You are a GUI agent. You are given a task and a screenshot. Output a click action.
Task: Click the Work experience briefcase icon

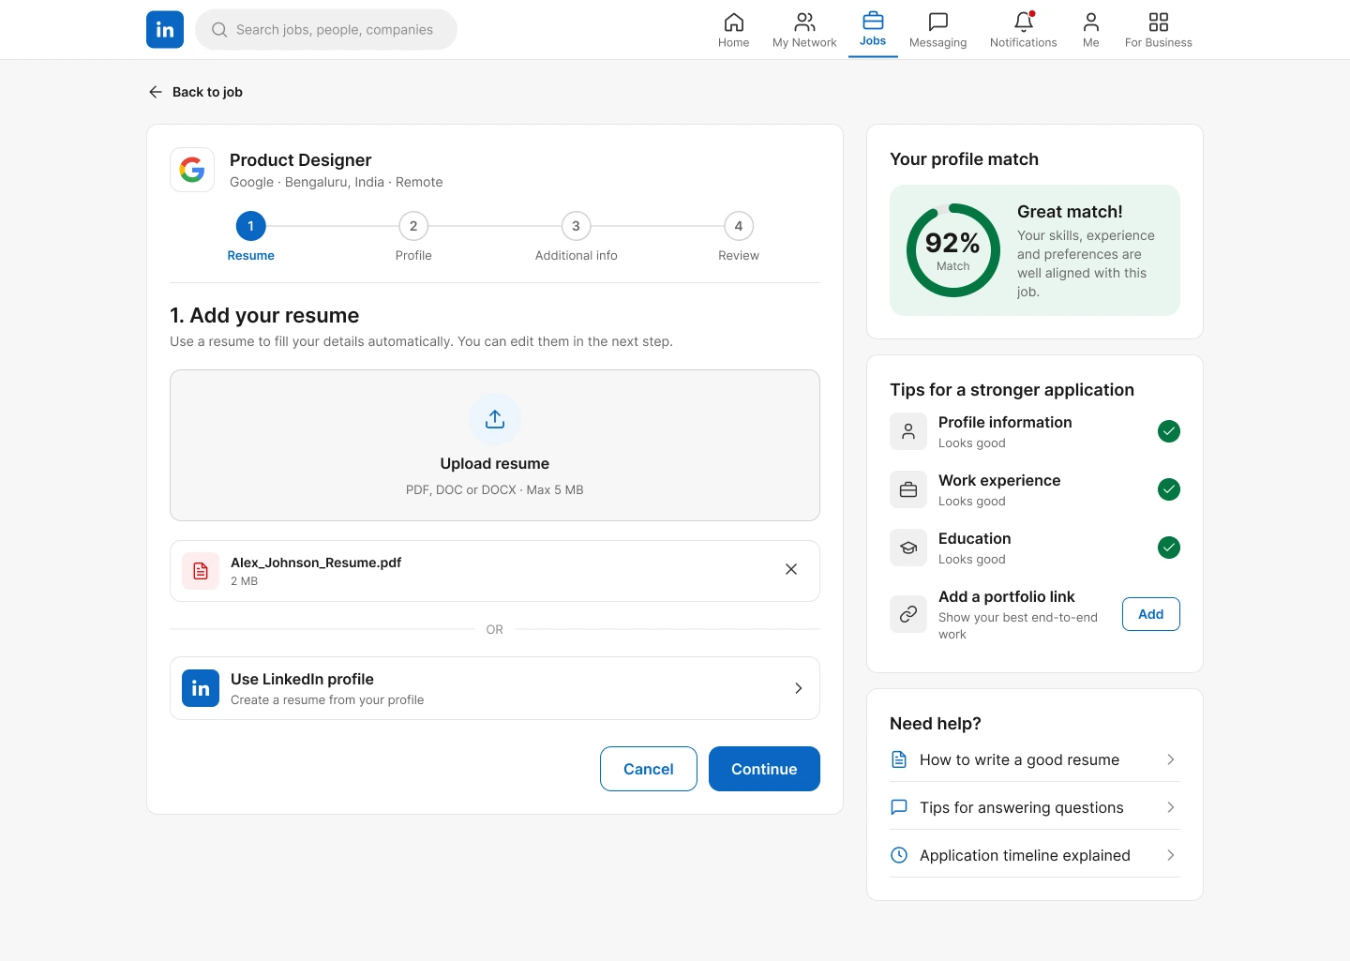click(908, 489)
